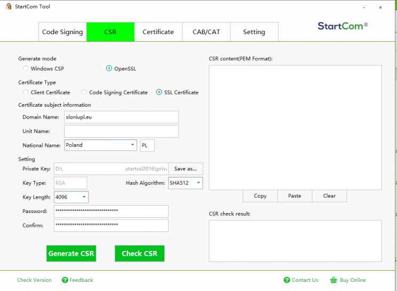397x291 pixels.
Task: Click the Feedback question mark icon
Action: click(x=65, y=280)
